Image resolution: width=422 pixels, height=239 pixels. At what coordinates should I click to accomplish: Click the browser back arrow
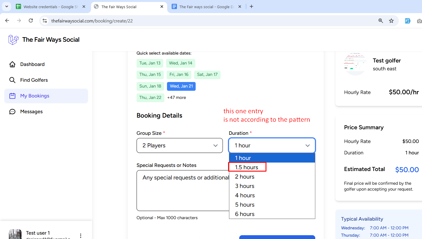point(7,20)
